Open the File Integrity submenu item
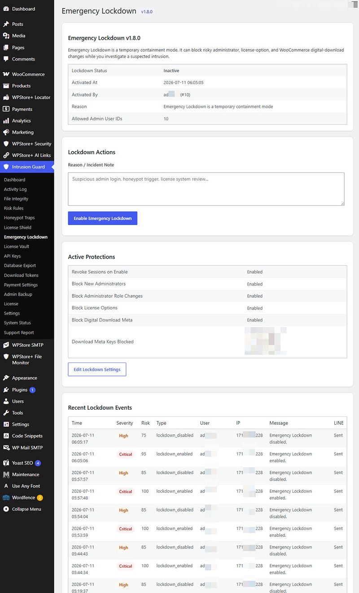Viewport: 359px width, 593px height. 16,199
